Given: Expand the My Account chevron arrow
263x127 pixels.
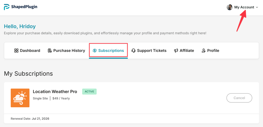Looking at the screenshot, I should pyautogui.click(x=257, y=7).
